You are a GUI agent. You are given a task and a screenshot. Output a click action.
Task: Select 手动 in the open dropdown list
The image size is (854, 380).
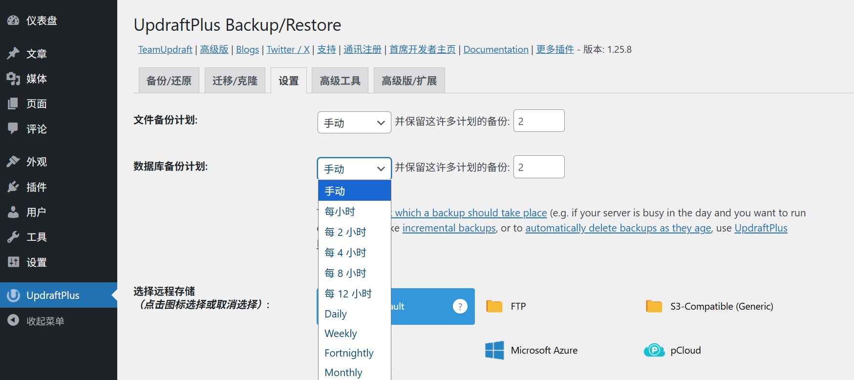click(354, 191)
